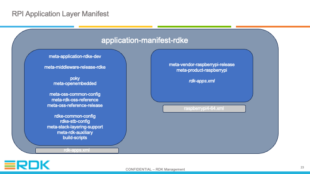Click 'CONFIDENTIAL – RDK Management' footer text
This screenshot has width=310, height=174.
click(155, 169)
